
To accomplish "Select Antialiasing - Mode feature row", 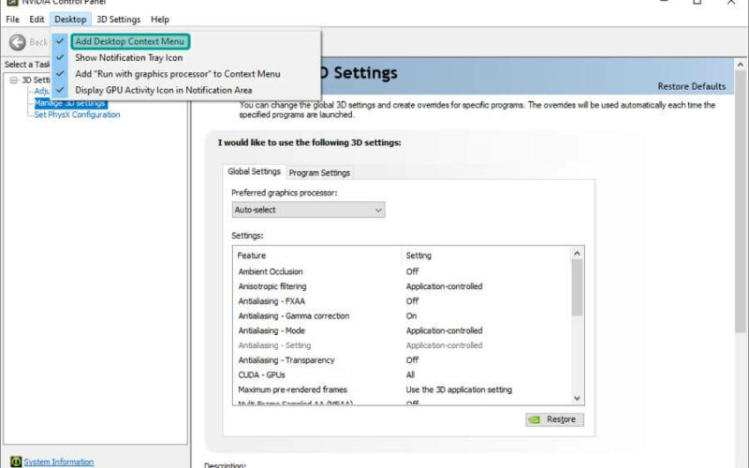I will (402, 331).
